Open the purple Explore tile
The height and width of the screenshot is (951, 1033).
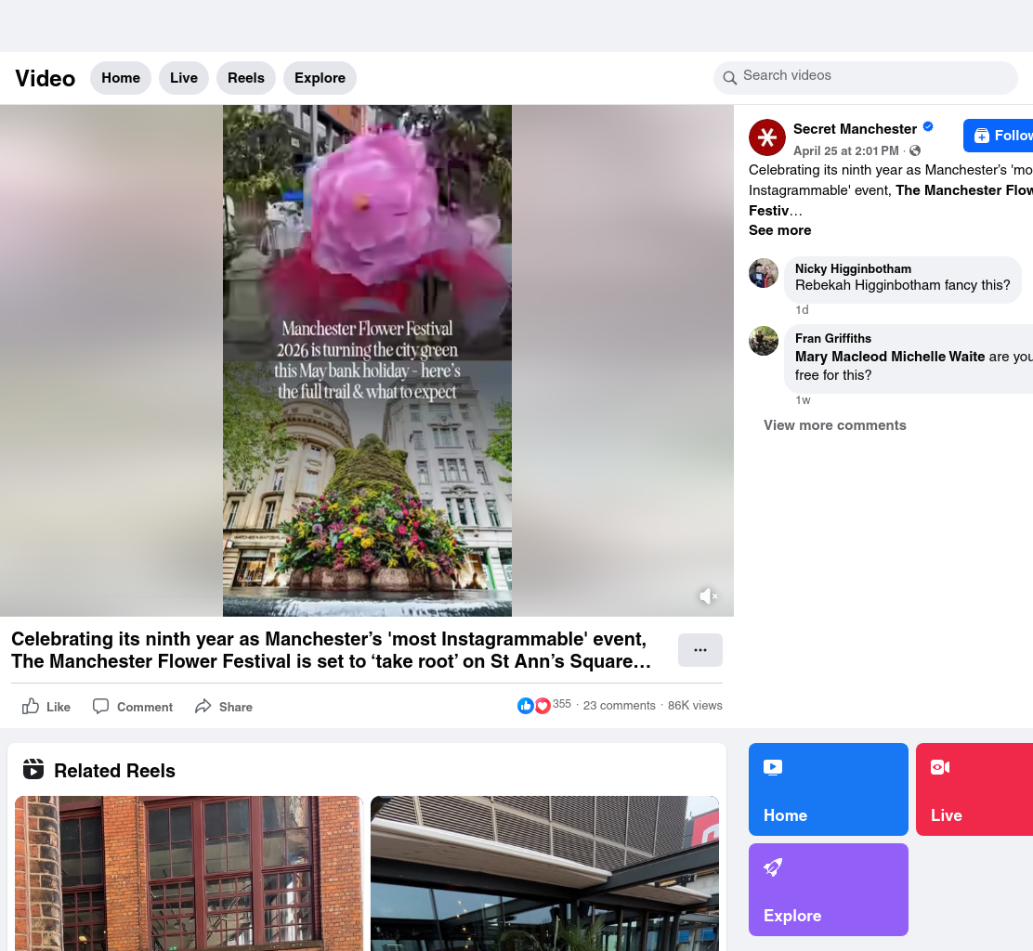coord(828,890)
